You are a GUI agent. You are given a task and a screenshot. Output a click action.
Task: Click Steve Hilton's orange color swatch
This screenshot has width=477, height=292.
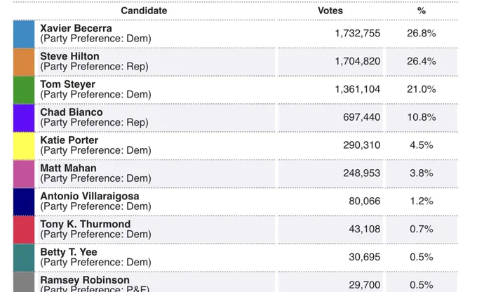point(24,62)
